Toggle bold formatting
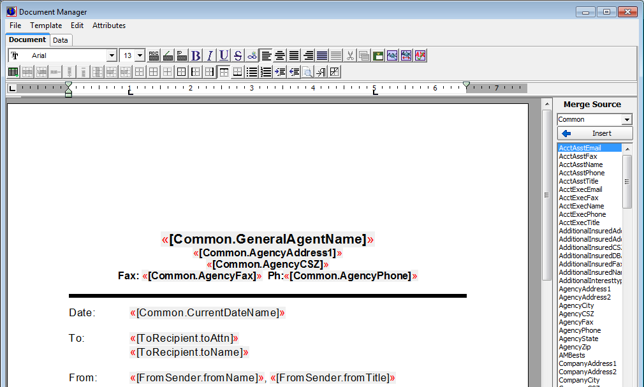 [x=196, y=56]
